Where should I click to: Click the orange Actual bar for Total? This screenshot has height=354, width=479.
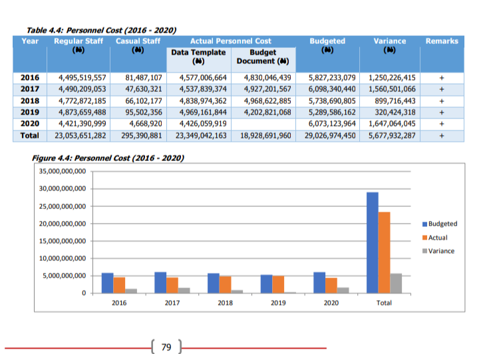[385, 253]
